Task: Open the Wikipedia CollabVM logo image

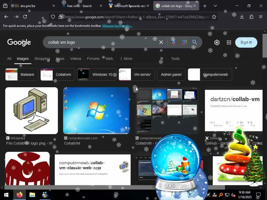Action: click(32, 110)
